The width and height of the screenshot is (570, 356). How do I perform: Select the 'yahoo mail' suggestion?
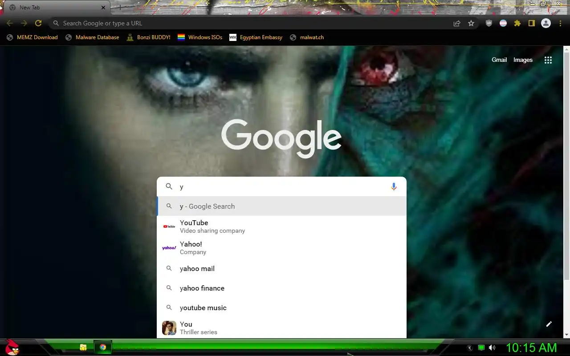281,269
